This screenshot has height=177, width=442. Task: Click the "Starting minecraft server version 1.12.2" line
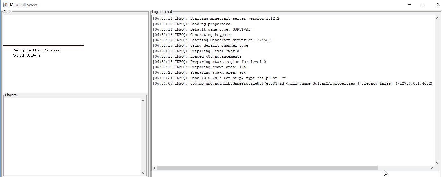(216, 18)
